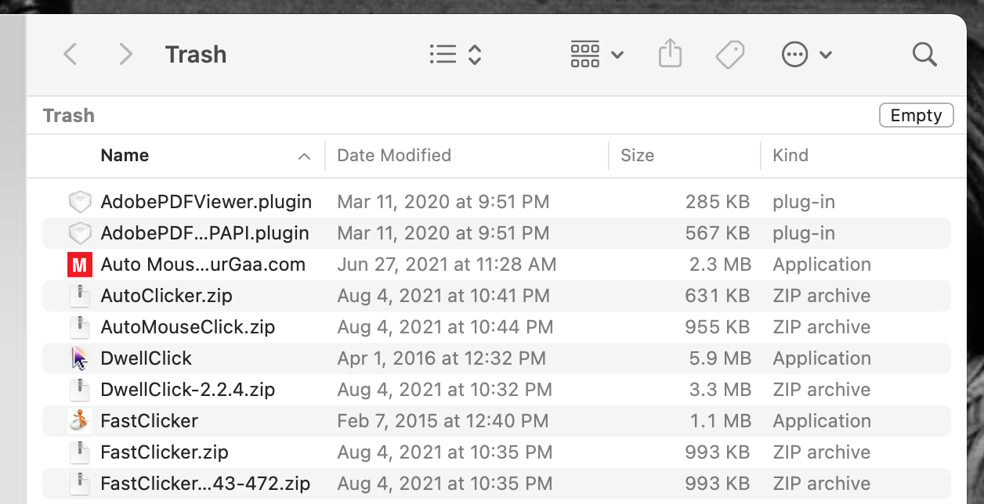Screen dimensions: 984x504
Task: Sort files by Date Modified column
Action: (393, 155)
